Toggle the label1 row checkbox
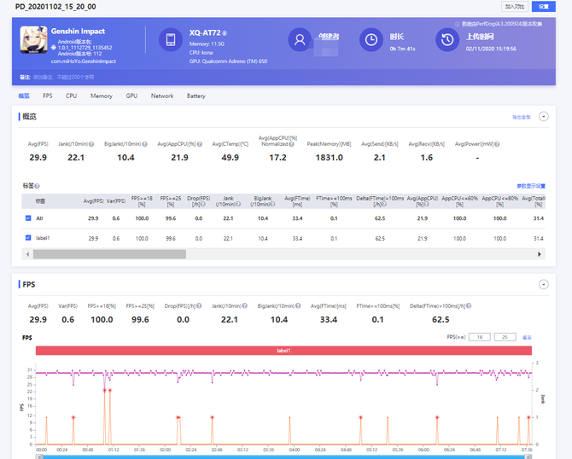Screen dimensions: 572x459 pos(28,238)
